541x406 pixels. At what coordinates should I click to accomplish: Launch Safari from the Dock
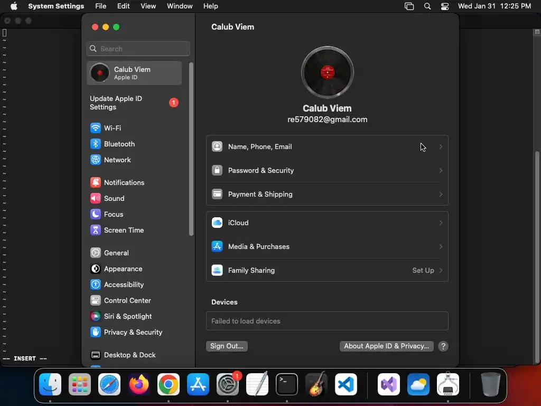click(x=109, y=384)
